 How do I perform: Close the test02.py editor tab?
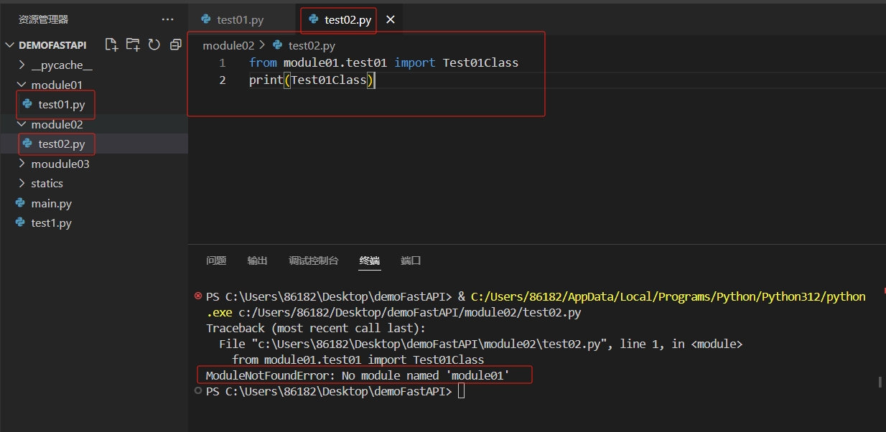click(391, 19)
